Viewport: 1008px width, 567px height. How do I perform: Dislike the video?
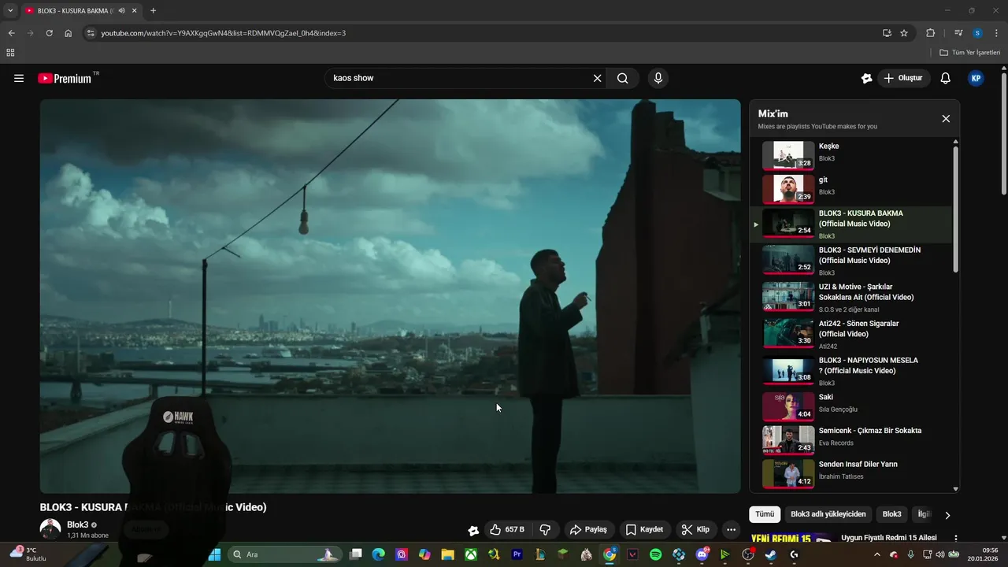545,530
